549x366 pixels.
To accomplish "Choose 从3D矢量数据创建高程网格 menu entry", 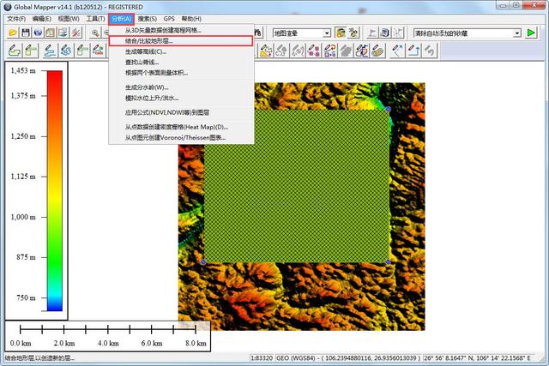I will click(181, 31).
